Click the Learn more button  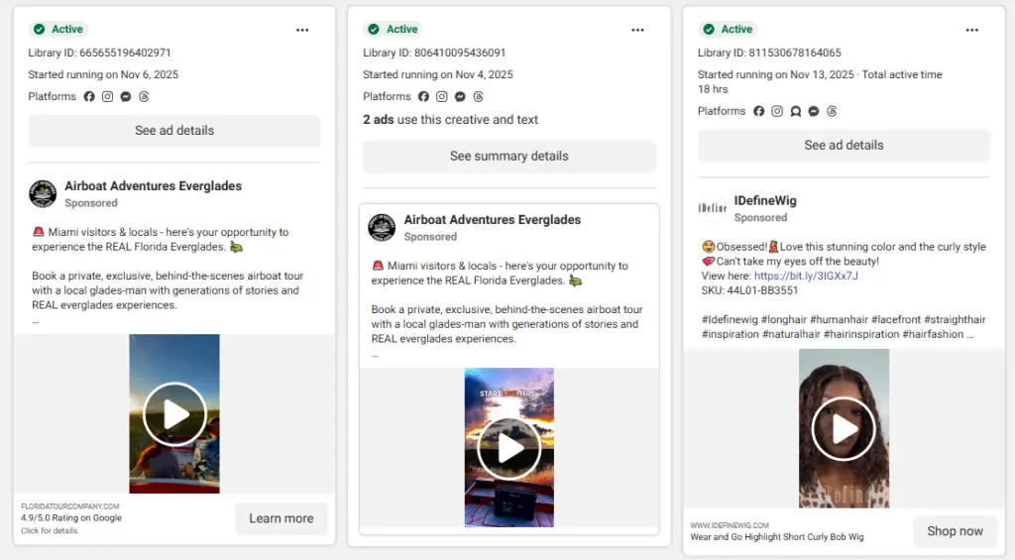tap(281, 518)
